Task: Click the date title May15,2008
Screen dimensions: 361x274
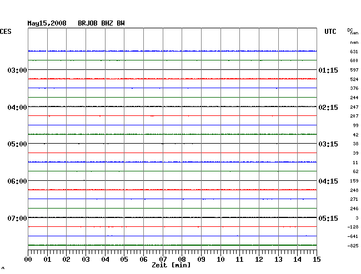Action: (47, 23)
